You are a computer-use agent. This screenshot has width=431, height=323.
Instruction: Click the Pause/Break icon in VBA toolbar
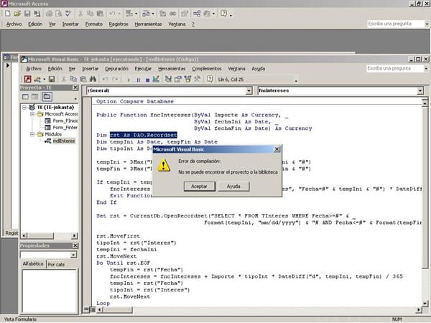(138, 79)
